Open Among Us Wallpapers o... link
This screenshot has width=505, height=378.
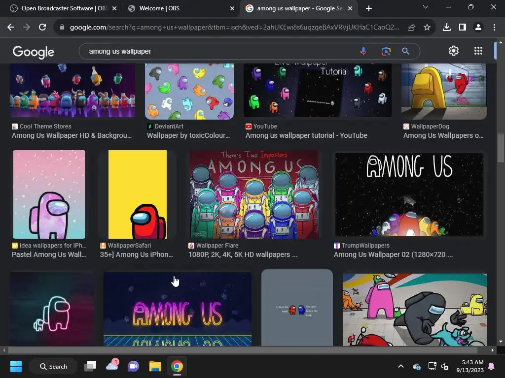click(443, 136)
